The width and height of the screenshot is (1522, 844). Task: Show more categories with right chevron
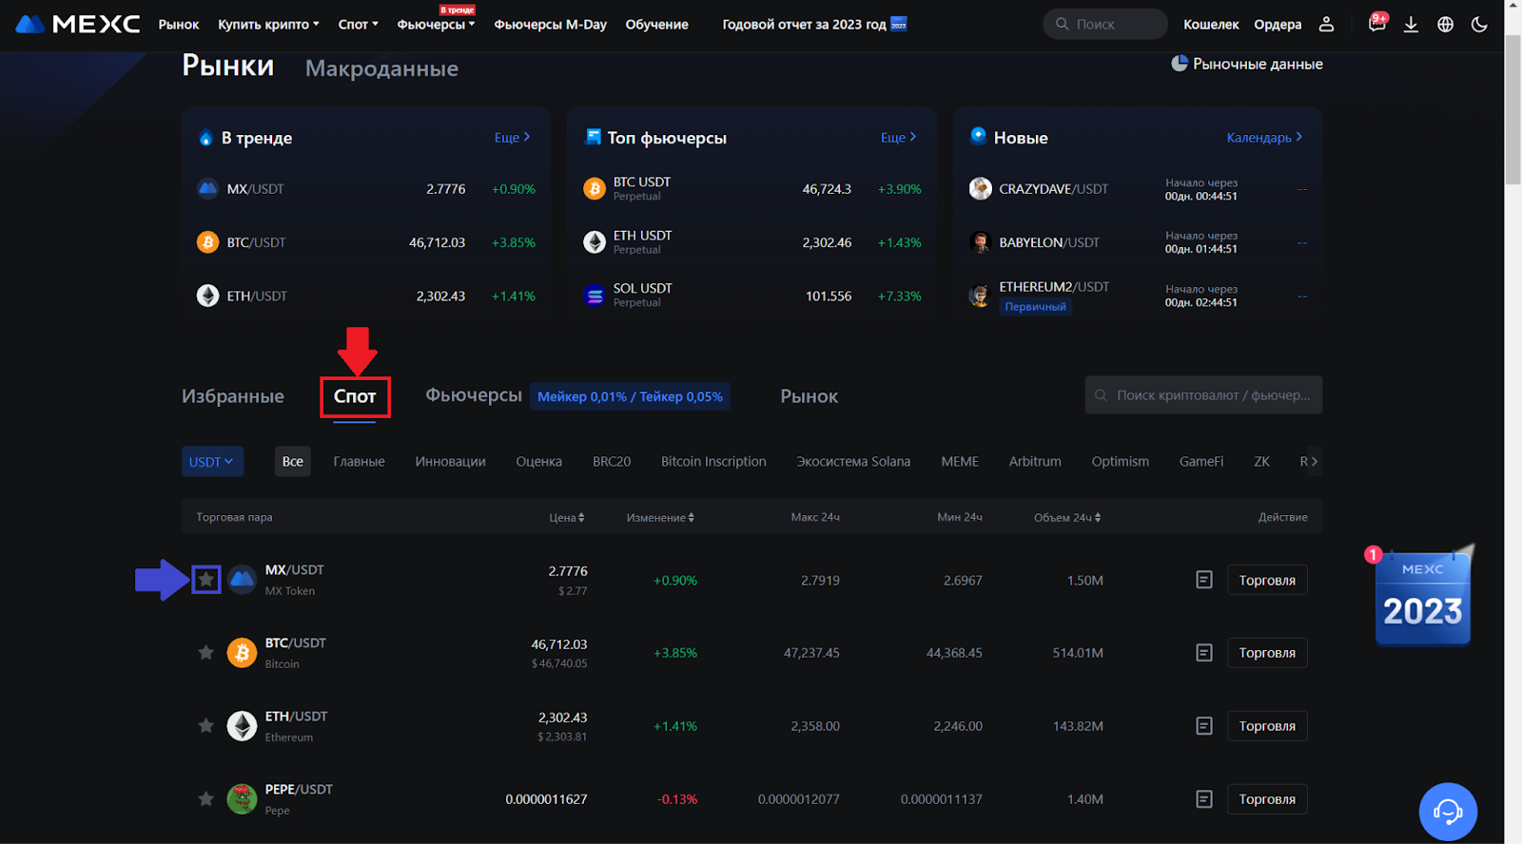point(1315,461)
